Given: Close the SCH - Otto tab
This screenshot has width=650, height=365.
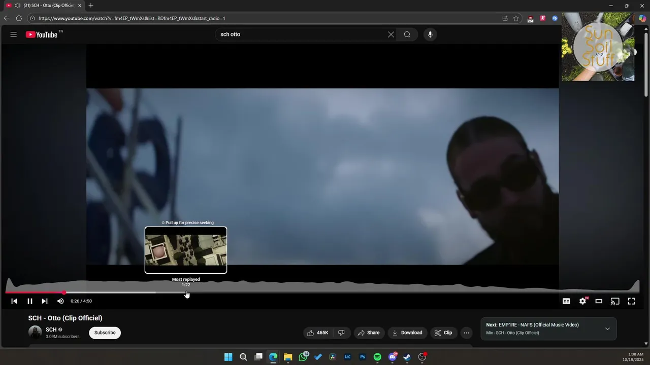Looking at the screenshot, I should pos(80,6).
